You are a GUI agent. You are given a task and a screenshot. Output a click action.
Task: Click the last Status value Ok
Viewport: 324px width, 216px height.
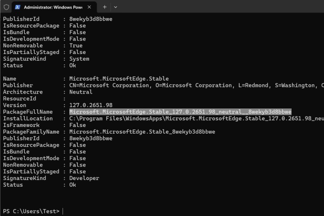tap(72, 185)
